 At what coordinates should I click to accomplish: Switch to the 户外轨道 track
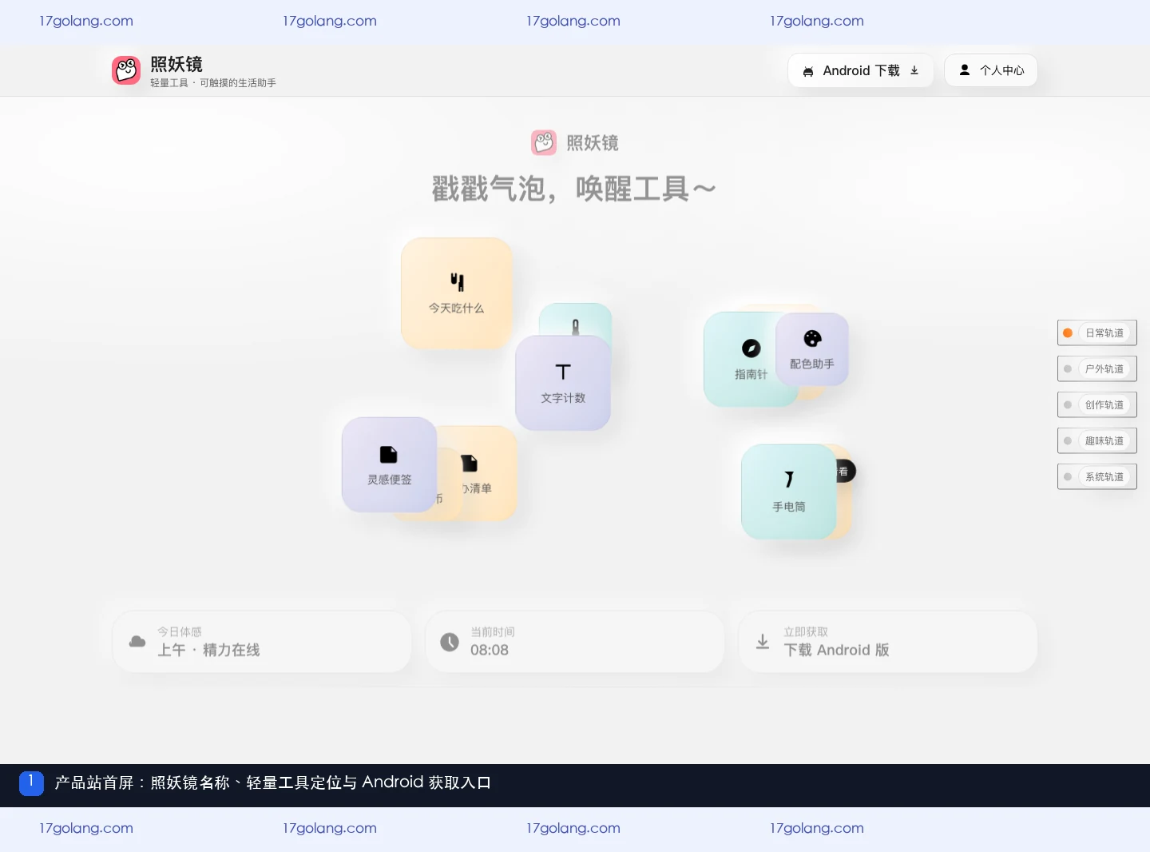1097,368
